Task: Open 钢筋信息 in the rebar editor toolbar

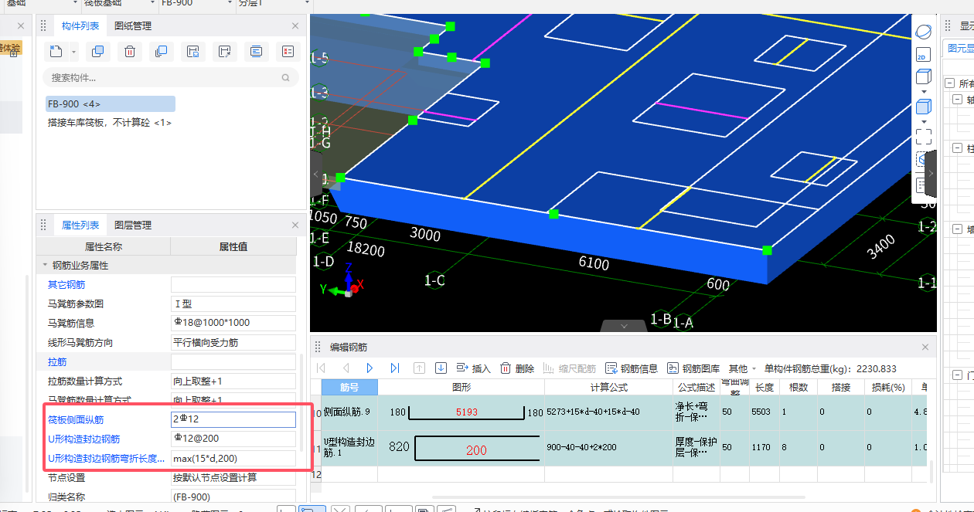Action: pyautogui.click(x=632, y=368)
